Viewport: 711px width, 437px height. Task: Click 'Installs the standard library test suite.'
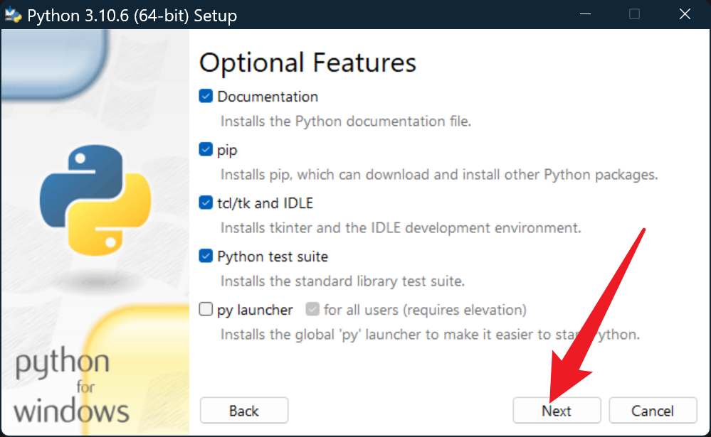(343, 281)
